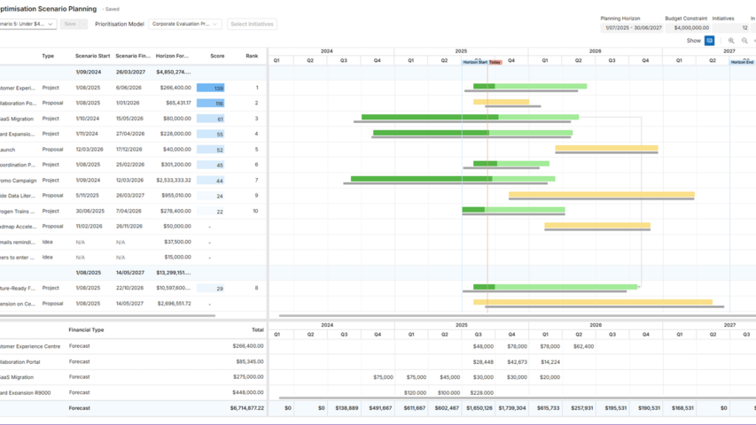Click the Budget Constraint $4,000,000.00 field

coord(687,27)
